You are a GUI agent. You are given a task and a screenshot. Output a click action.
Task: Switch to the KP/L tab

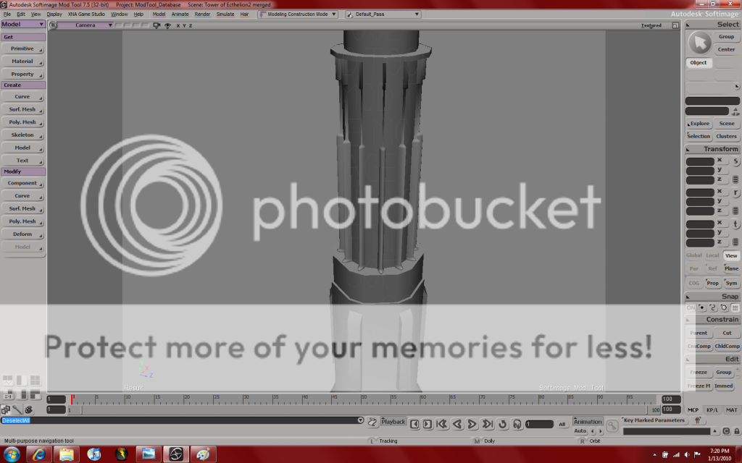click(x=712, y=410)
